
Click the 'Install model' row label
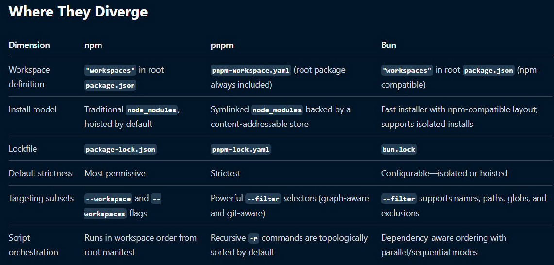point(33,109)
